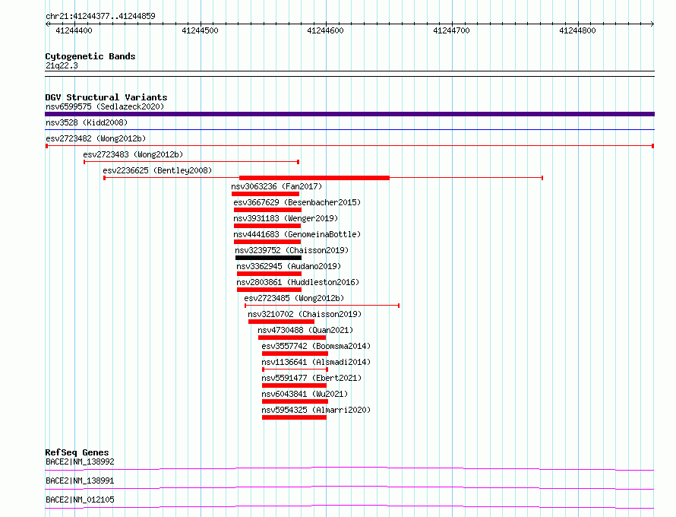Viewport: 676px width, 517px height.
Task: Click the thick red bar of esv2236625
Action: pos(314,178)
